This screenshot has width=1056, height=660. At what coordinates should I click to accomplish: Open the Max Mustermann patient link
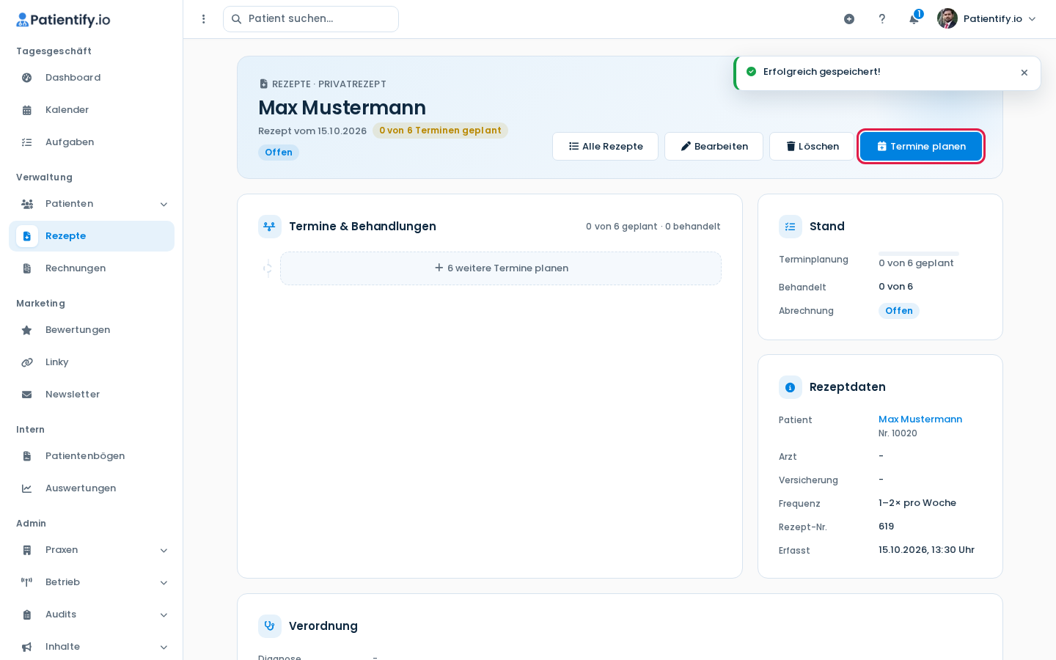coord(920,419)
